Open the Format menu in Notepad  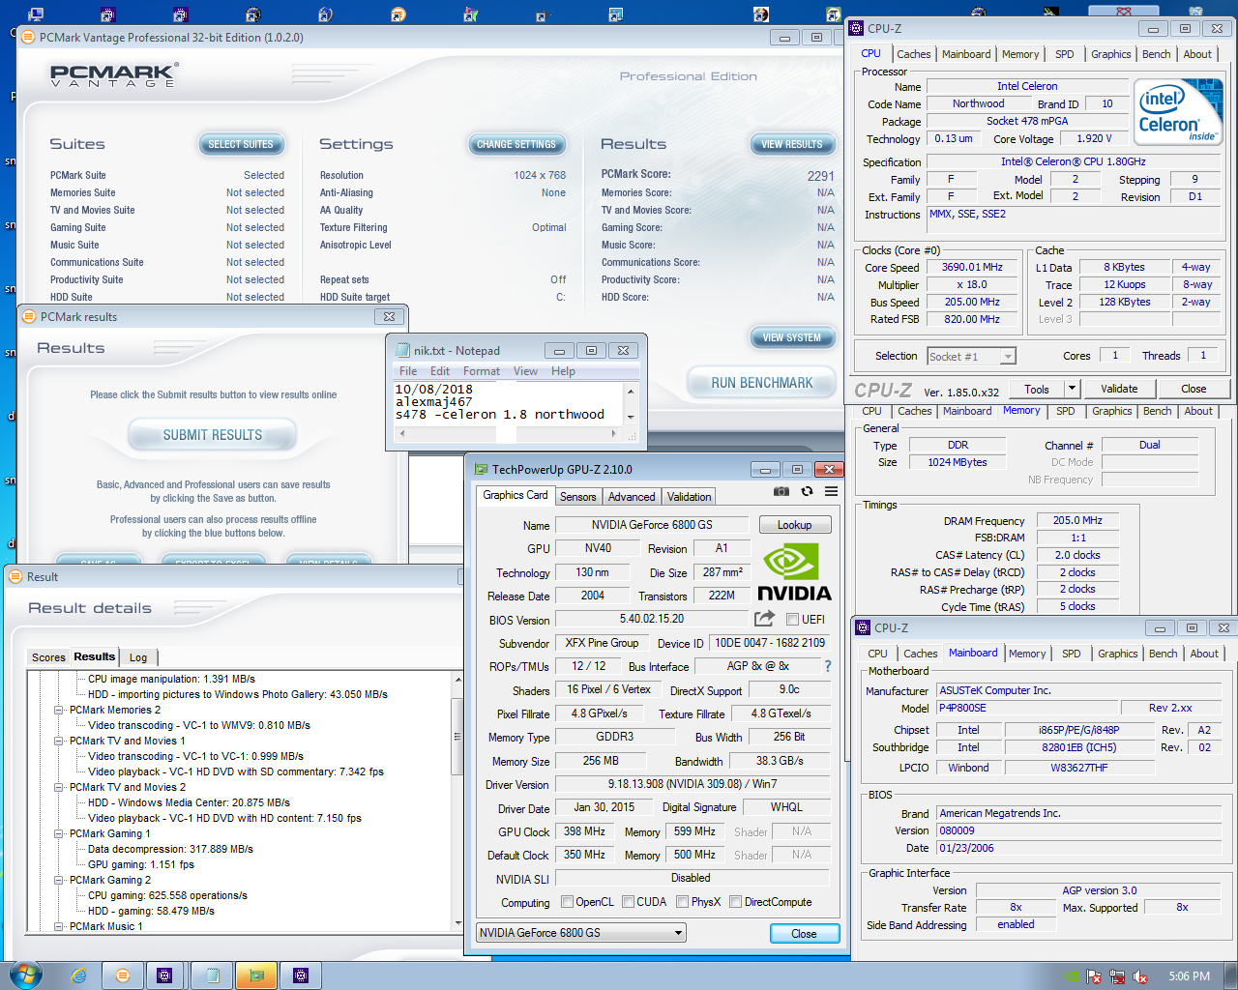(482, 371)
